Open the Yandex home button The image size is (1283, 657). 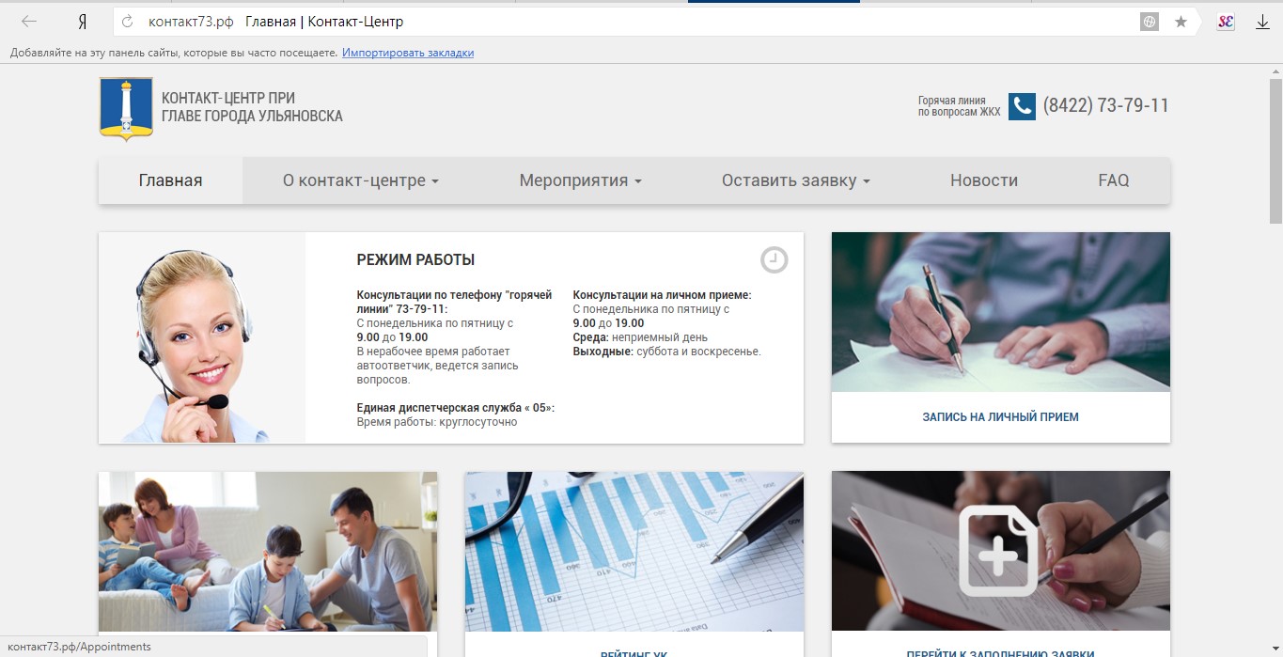83,22
